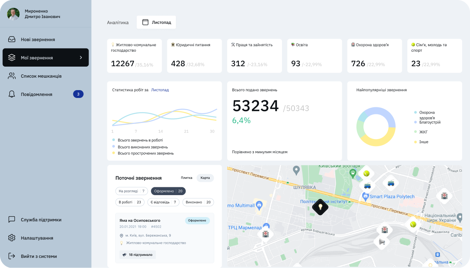470x268 pixels.
Task: Switch current requests view to Плитка
Action: pos(186,178)
